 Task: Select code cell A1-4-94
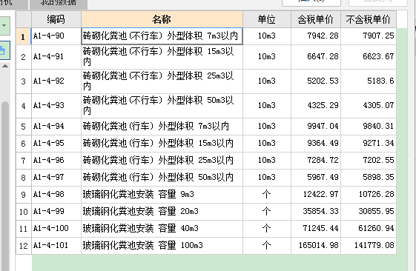56,127
